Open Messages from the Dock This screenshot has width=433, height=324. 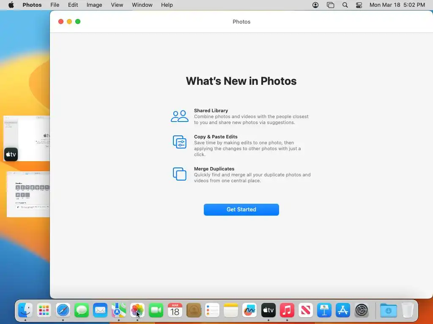(x=82, y=310)
